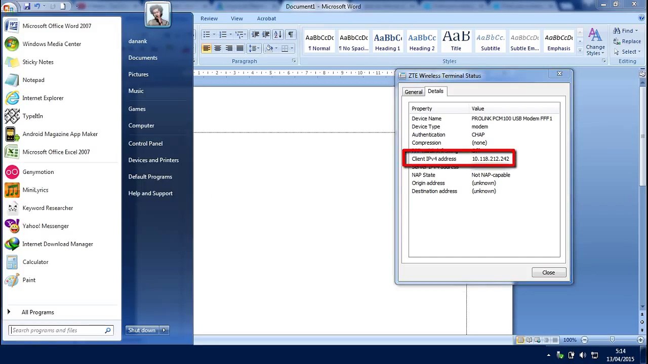
Task: Open Devices and Printers
Action: (x=153, y=160)
